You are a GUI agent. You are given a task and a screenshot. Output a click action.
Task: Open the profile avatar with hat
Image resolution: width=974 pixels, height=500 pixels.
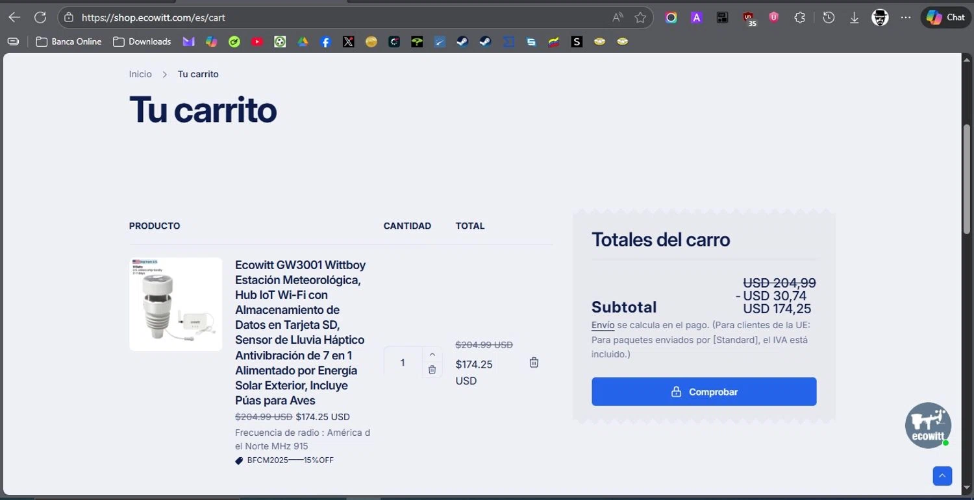[880, 18]
